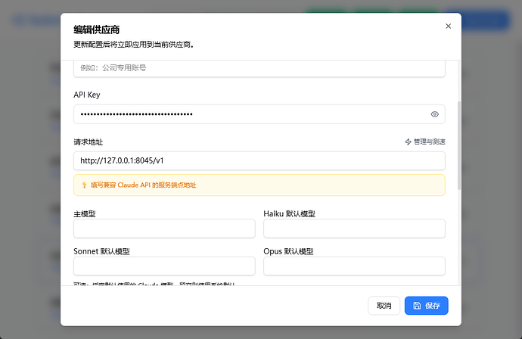
Task: Click the Opus 默认模型 label
Action: coord(288,251)
